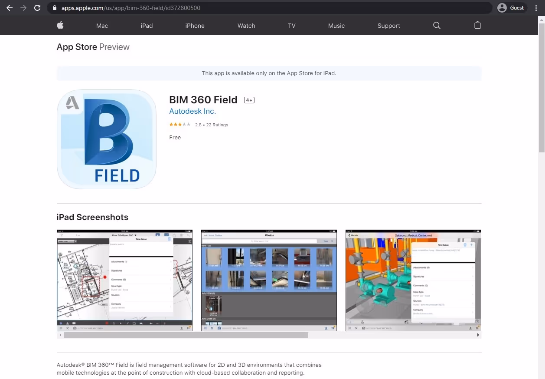Click the BIM 360 Field app icon

(x=106, y=139)
